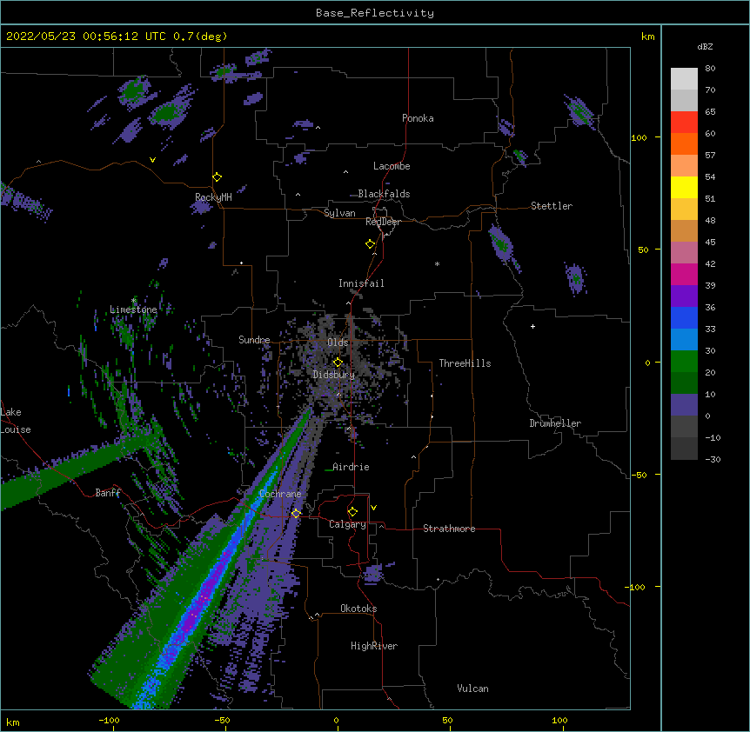This screenshot has width=750, height=732.
Task: Select the Olds label
Action: pyautogui.click(x=338, y=343)
